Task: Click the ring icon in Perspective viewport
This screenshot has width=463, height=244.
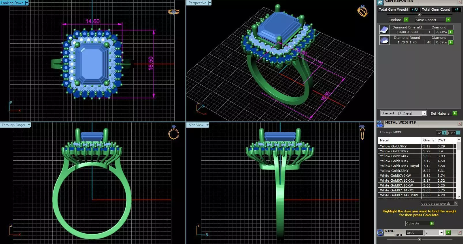Action: tap(362, 11)
